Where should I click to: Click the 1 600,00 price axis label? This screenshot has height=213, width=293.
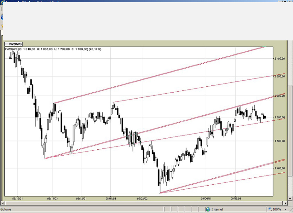tap(279, 141)
